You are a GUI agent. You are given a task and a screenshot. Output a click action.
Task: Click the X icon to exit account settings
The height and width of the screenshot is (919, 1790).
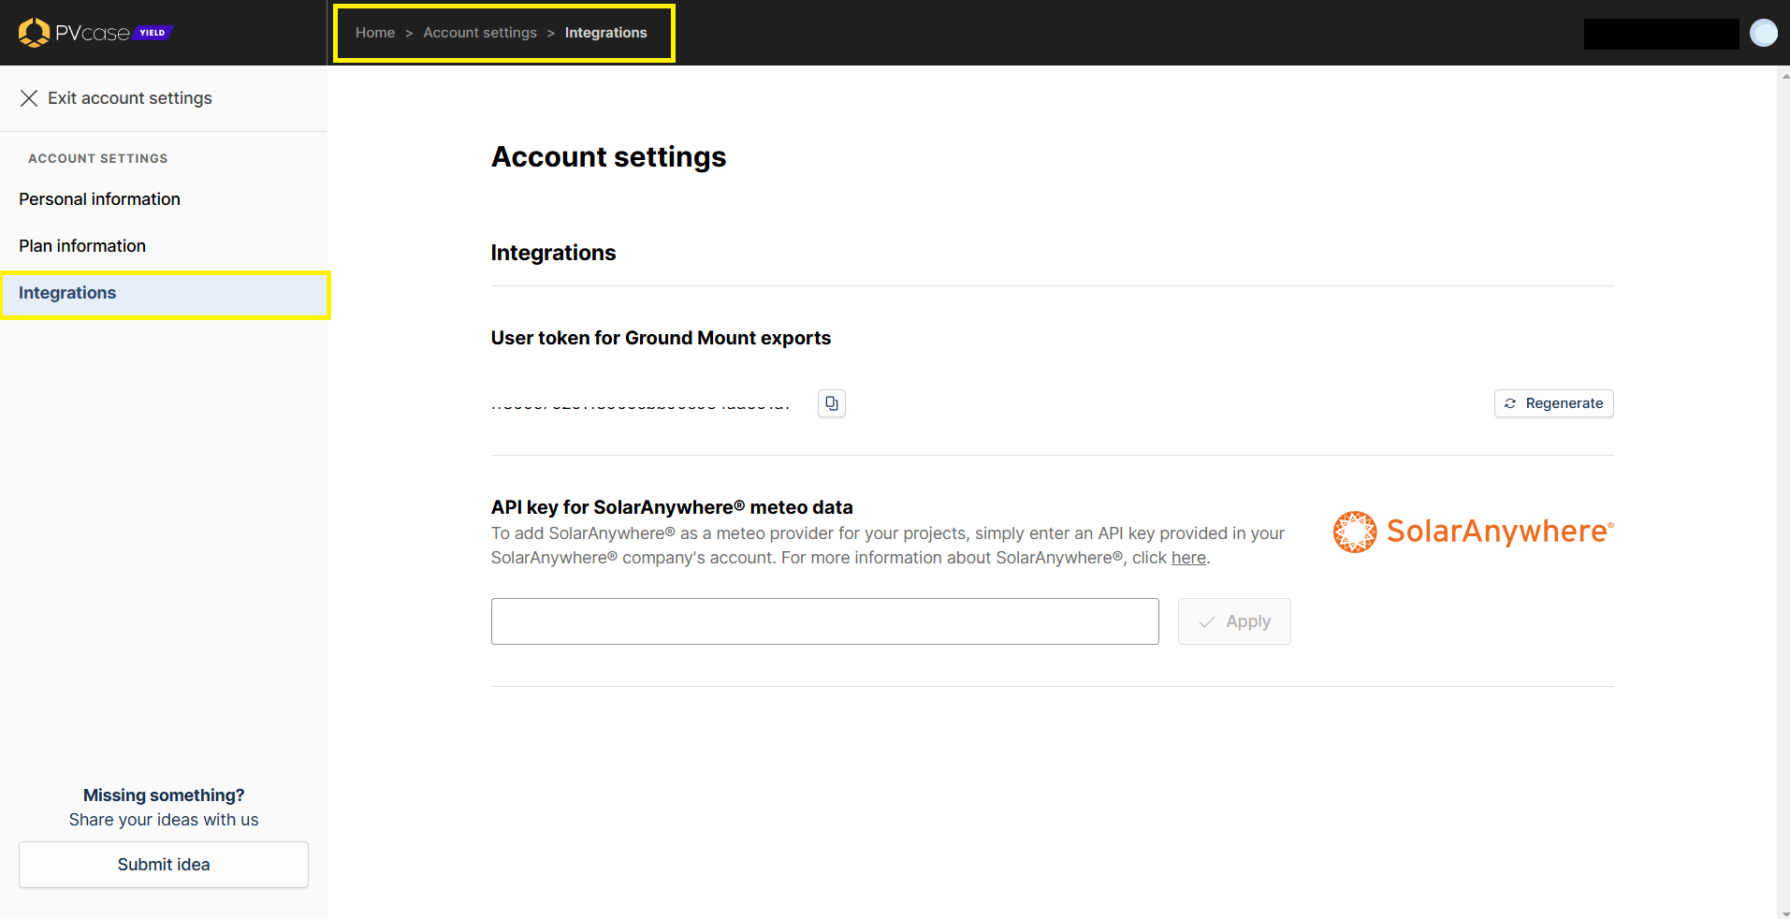(x=29, y=98)
